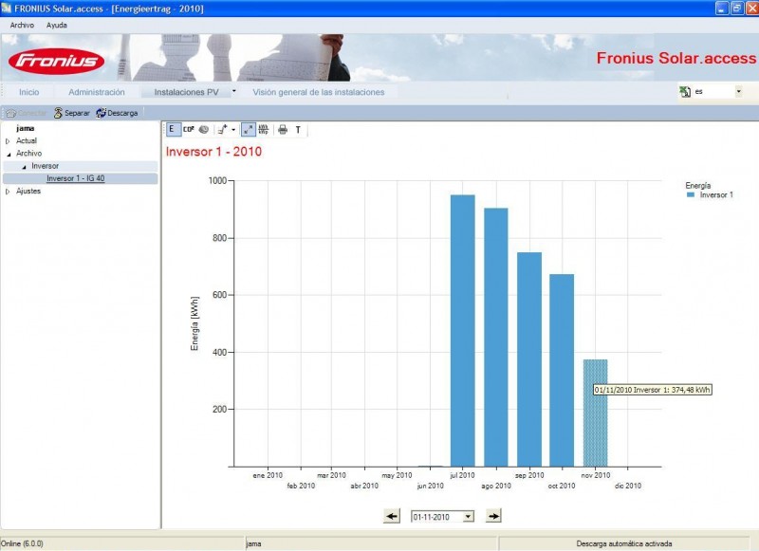Open the Archivo menu

[22, 26]
